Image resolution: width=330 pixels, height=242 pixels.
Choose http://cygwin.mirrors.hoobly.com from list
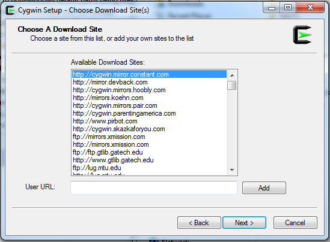tap(150, 90)
